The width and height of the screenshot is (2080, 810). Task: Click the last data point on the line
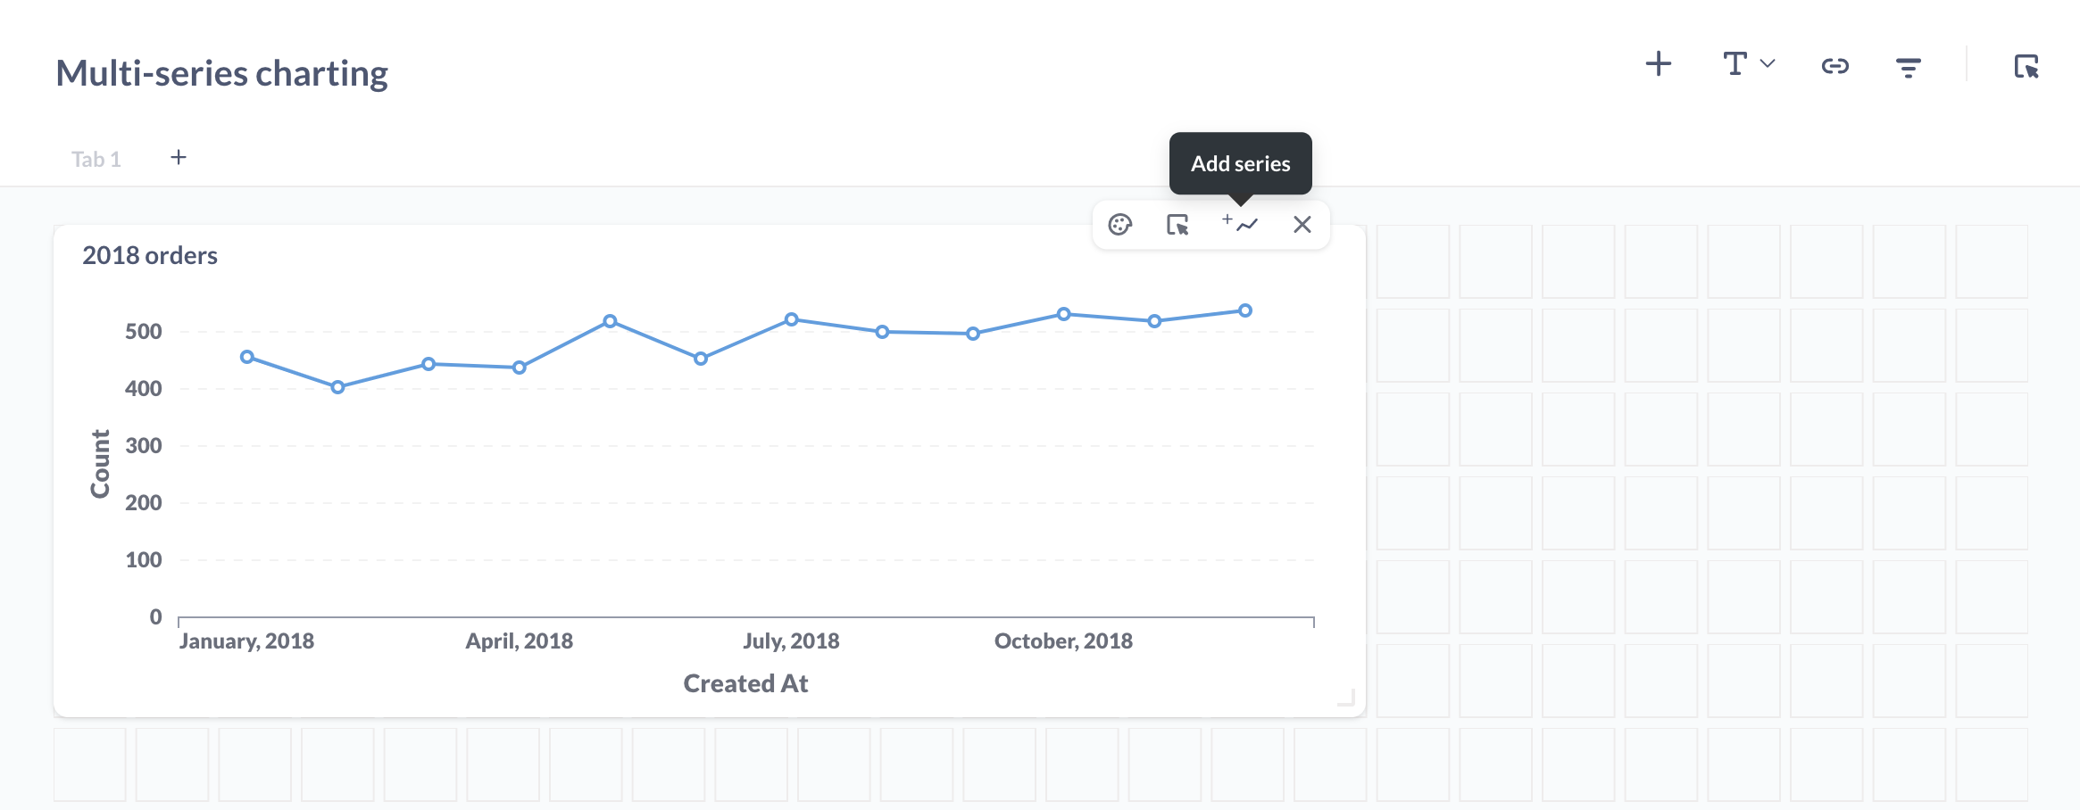tap(1244, 310)
